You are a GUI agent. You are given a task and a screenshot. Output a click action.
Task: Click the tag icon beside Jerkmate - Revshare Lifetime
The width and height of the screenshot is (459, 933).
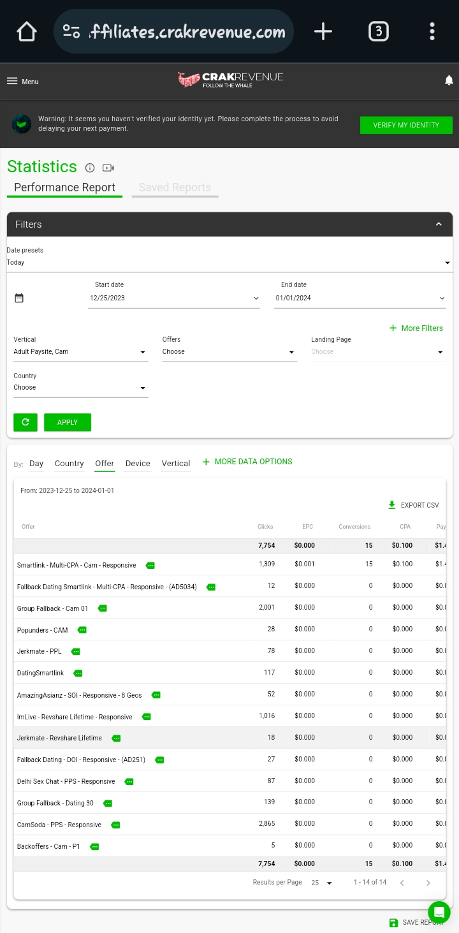[x=116, y=738]
